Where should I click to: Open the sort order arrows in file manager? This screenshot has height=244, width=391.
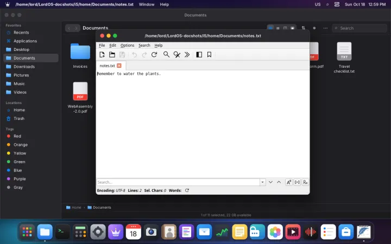(303, 28)
